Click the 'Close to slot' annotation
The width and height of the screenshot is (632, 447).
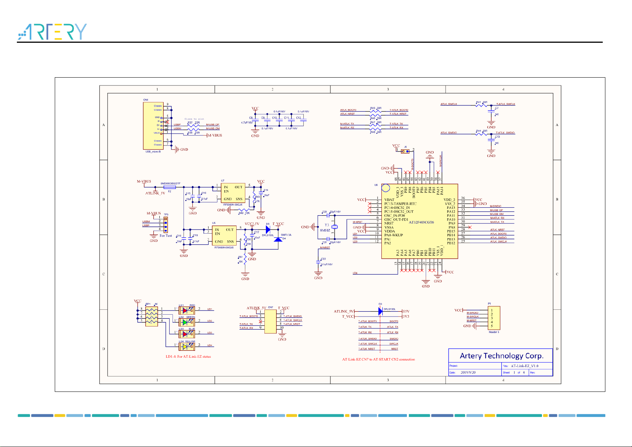194,119
